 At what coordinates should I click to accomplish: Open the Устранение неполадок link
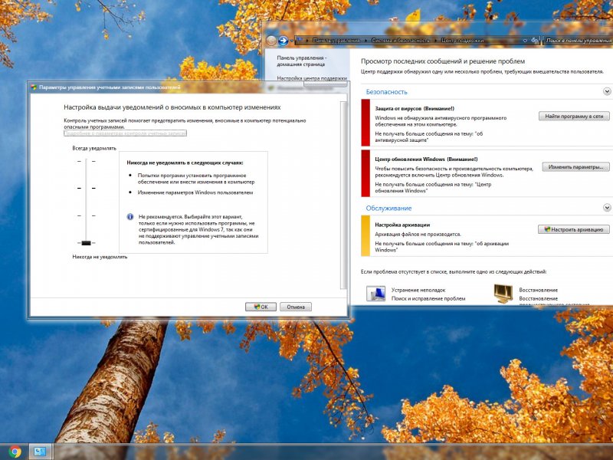click(418, 291)
